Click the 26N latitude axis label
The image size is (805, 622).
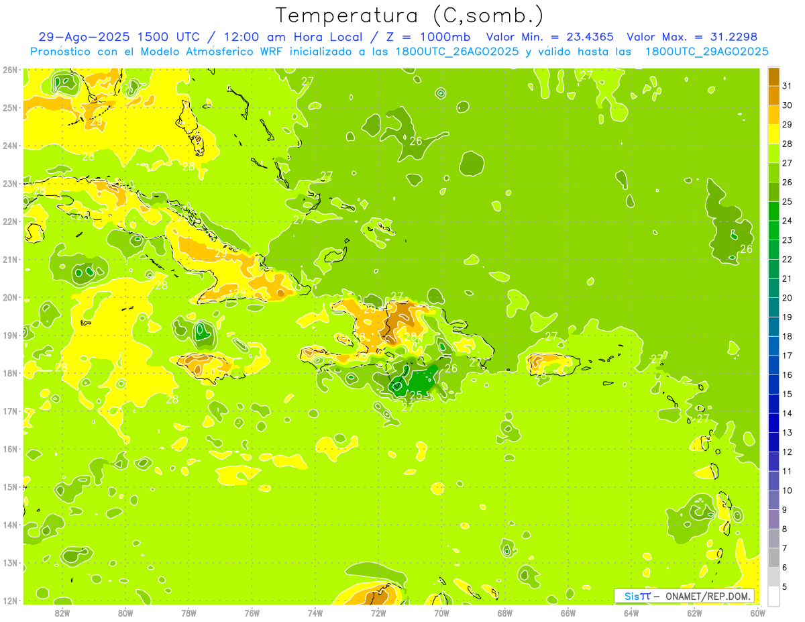tap(9, 69)
